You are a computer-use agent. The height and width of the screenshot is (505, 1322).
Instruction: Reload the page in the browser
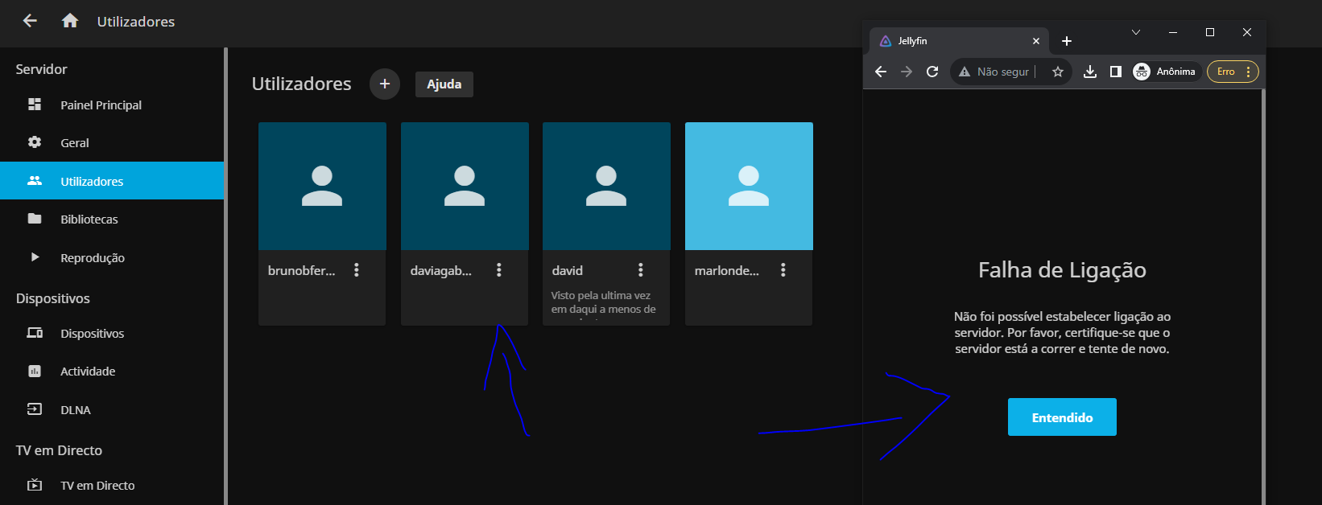point(932,72)
